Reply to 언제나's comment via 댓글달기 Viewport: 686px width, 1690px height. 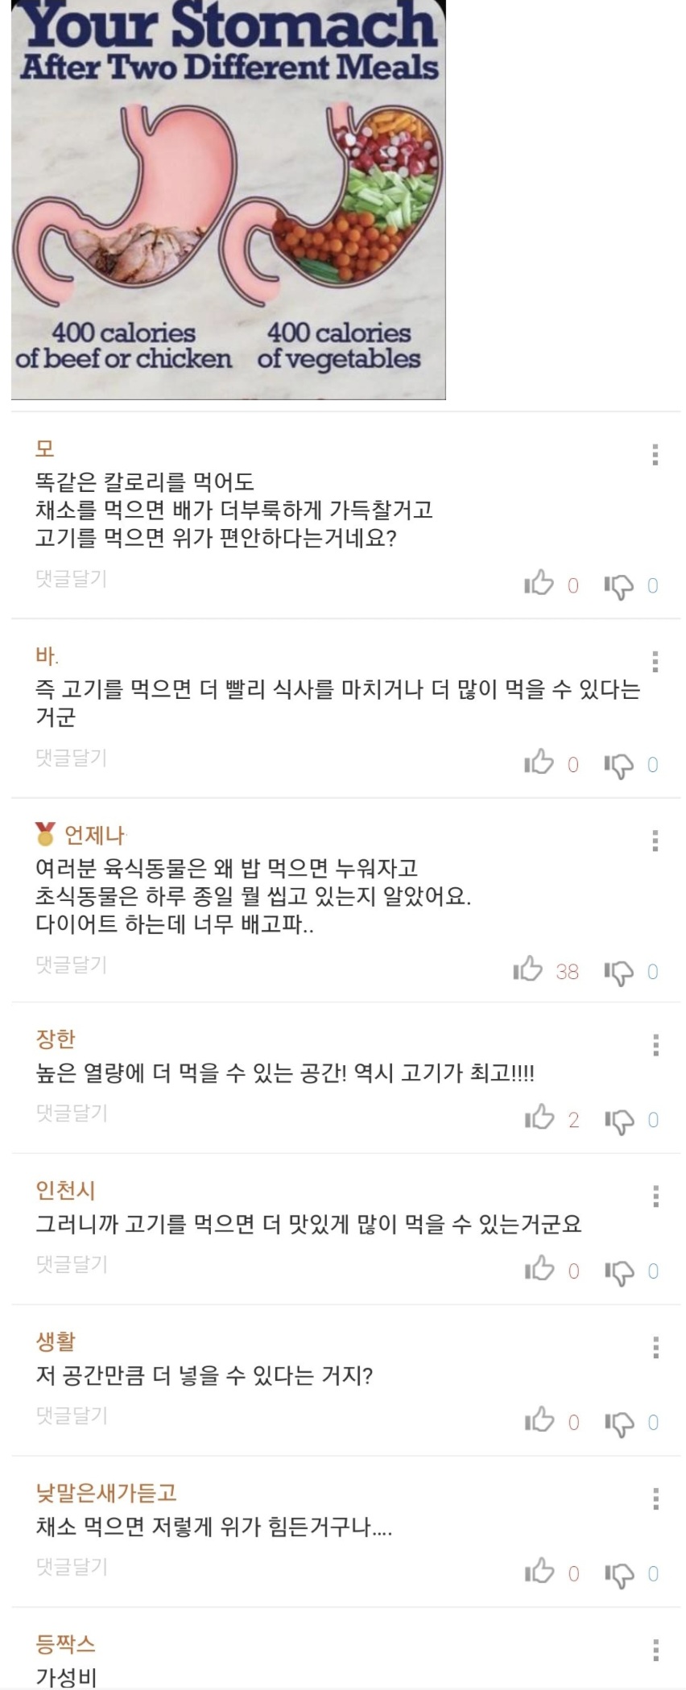coord(71,965)
